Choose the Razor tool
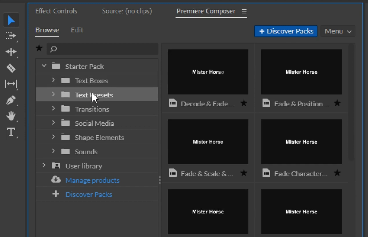 pyautogui.click(x=11, y=68)
